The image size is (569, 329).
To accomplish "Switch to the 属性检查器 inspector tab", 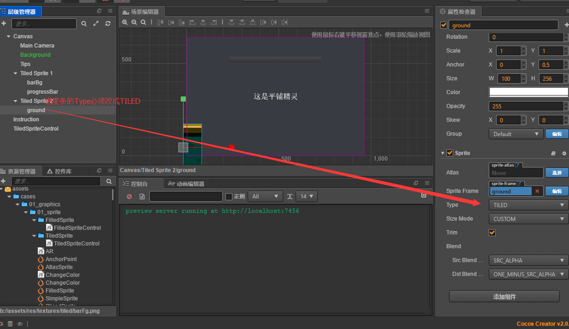I will (459, 12).
